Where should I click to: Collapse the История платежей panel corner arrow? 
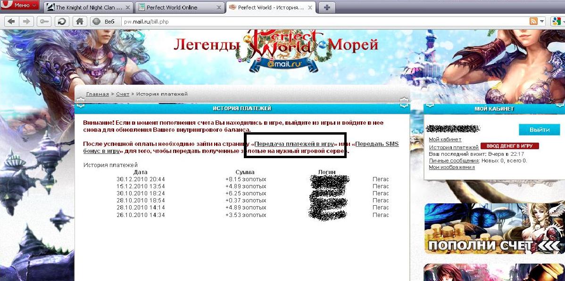pos(404,102)
